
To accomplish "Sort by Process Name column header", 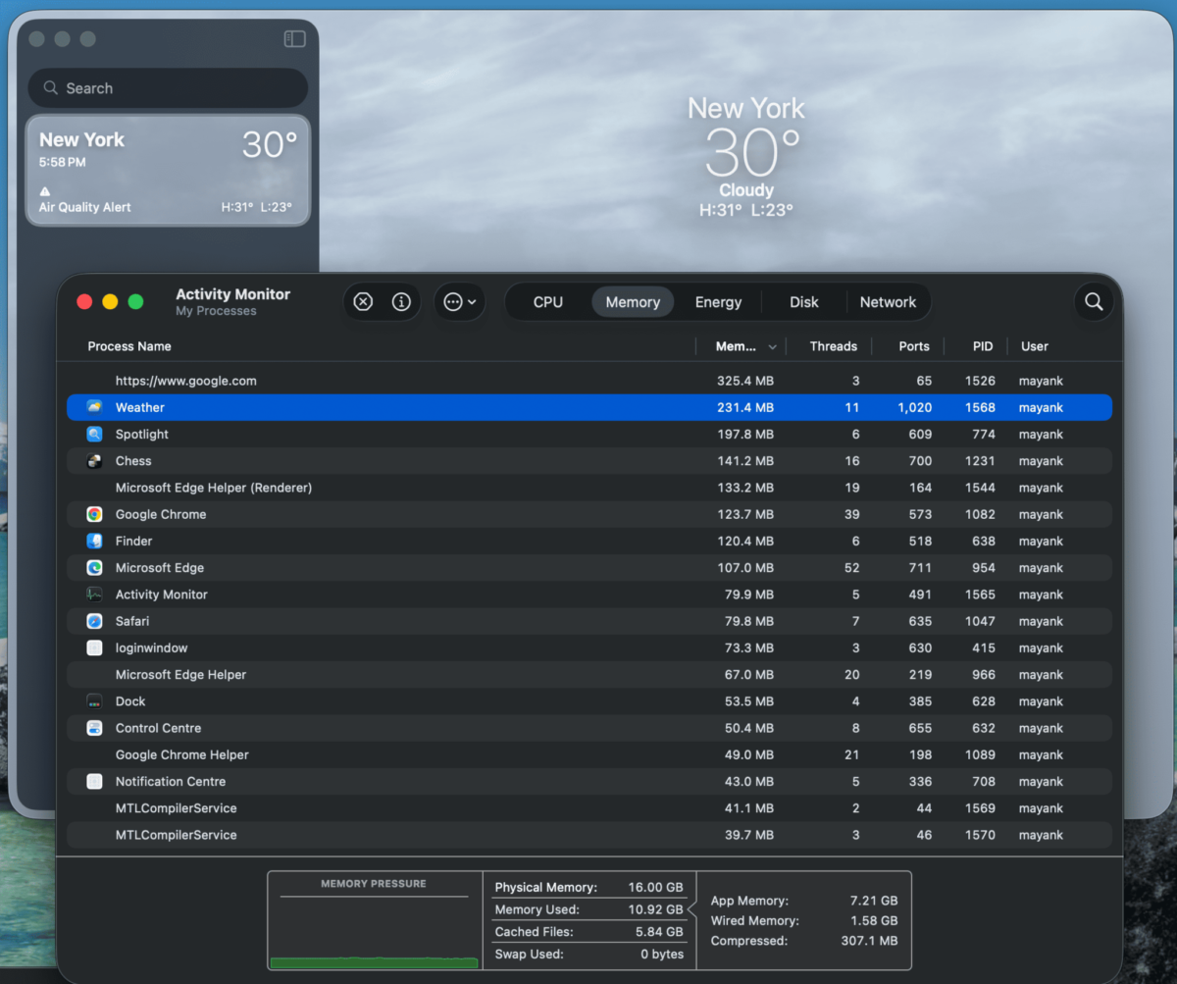I will click(129, 346).
